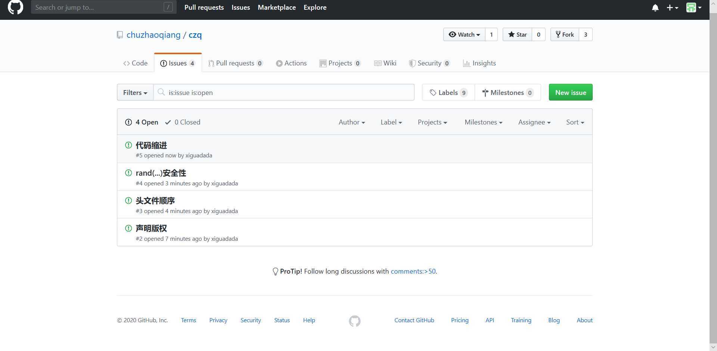Open the Wiki tab
The height and width of the screenshot is (351, 717).
point(385,63)
